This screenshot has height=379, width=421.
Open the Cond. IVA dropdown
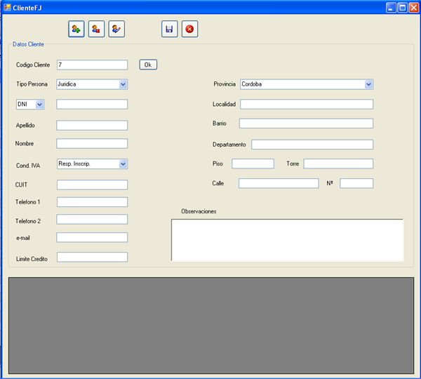coord(123,164)
